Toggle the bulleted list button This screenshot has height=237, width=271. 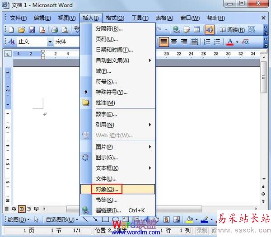click(x=217, y=42)
